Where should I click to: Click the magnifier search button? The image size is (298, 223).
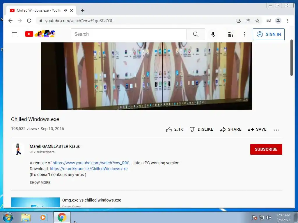(x=196, y=34)
